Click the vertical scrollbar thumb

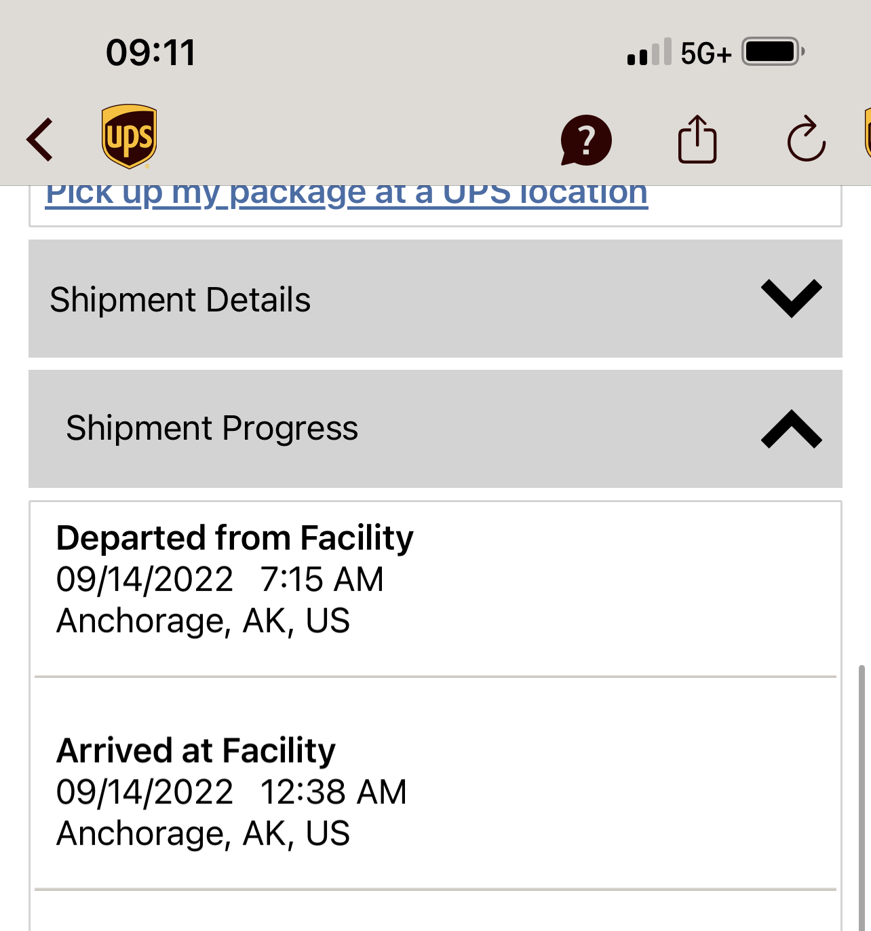coord(862,798)
